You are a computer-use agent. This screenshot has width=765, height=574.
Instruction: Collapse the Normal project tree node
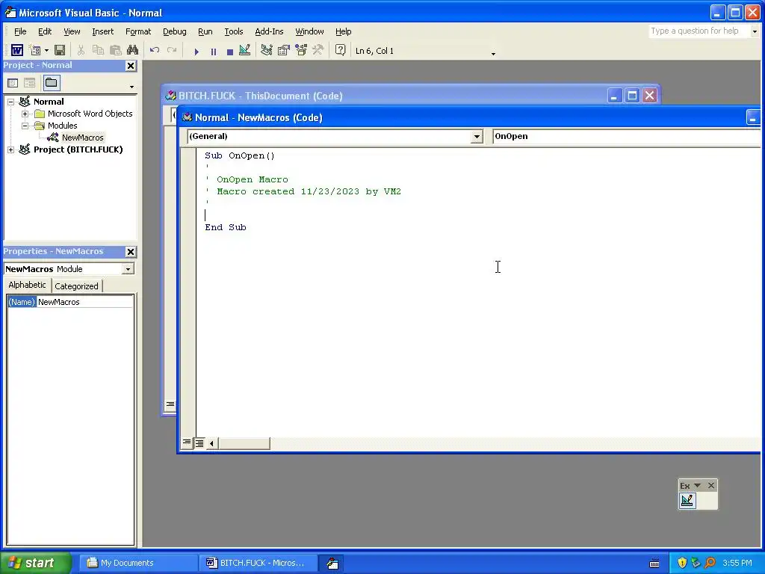(x=10, y=102)
